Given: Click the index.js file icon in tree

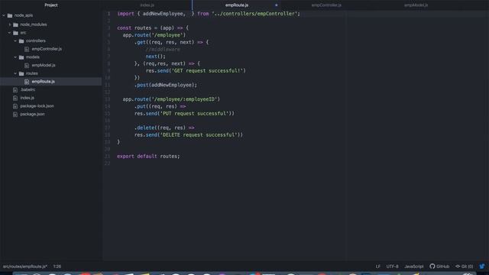Looking at the screenshot, I should click(15, 98).
